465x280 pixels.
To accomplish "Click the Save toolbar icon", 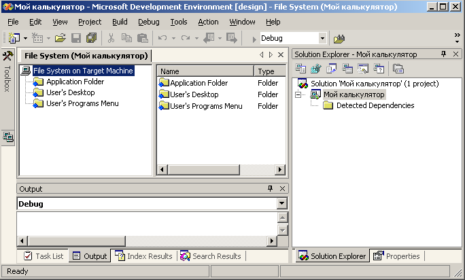I will click(76, 38).
